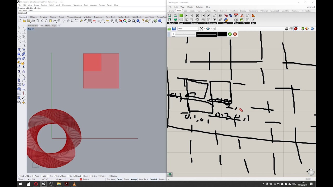Toggle the Quad osnap checkbox

pos(75,176)
